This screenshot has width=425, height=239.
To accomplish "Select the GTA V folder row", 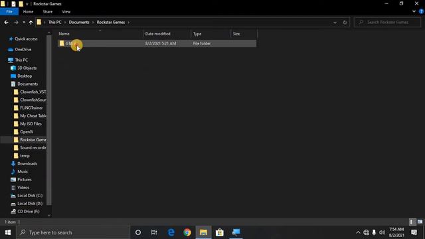I will (157, 43).
